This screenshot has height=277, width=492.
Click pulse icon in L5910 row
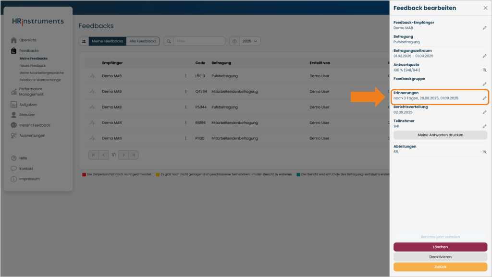click(x=92, y=76)
